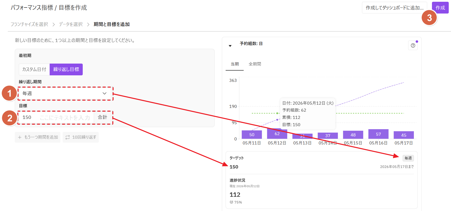The height and width of the screenshot is (211, 451).
Task: Click the repeat icon in 10回繰り返す
Action: coord(67,137)
